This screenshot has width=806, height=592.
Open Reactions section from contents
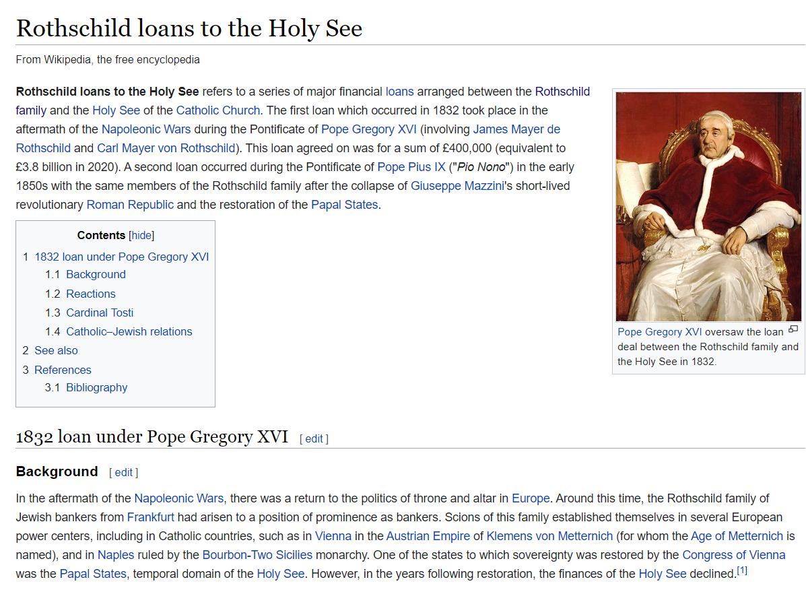91,294
